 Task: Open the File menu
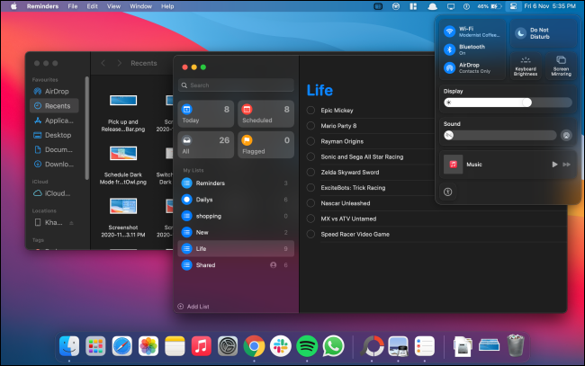[x=72, y=6]
